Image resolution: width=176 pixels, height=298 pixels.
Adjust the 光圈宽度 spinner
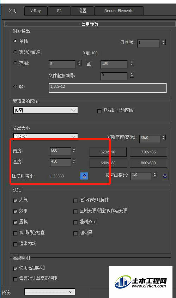[163, 138]
